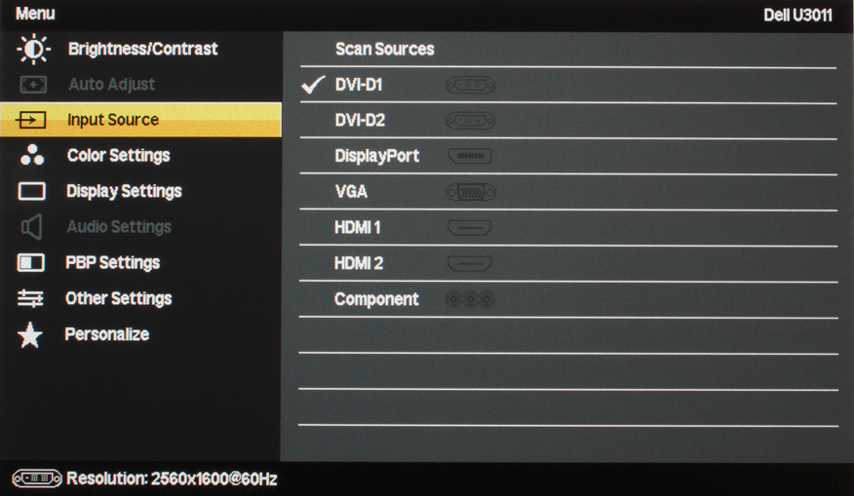
Task: Click the Color Settings dots icon
Action: click(x=32, y=155)
